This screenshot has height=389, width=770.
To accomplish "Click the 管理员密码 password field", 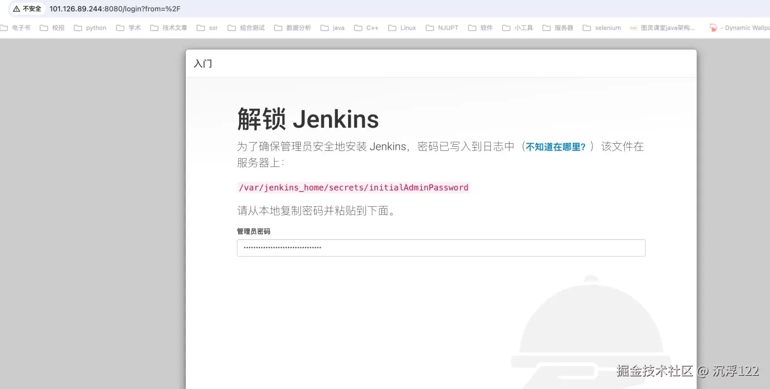I will (x=441, y=248).
